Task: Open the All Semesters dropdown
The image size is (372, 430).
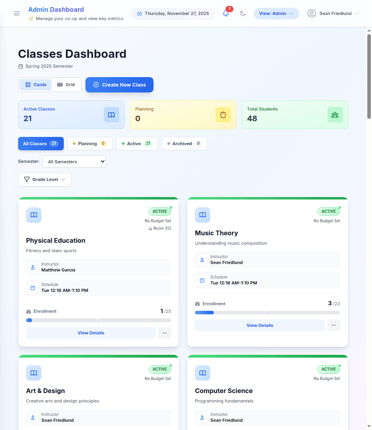Action: coord(74,161)
